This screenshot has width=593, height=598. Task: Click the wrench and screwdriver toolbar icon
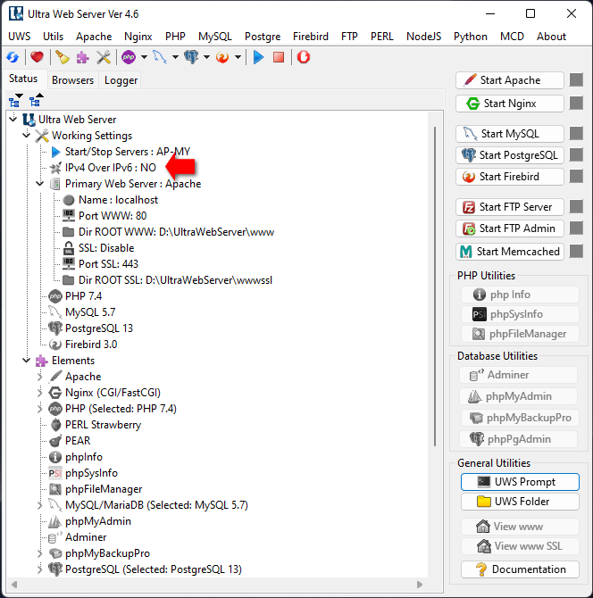click(104, 58)
